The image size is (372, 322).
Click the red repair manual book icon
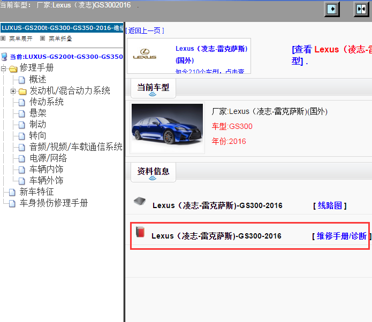tap(140, 232)
